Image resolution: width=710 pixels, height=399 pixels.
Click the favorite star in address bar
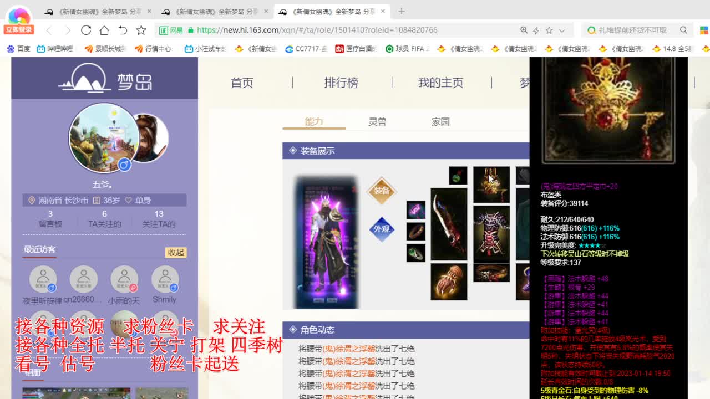point(549,30)
